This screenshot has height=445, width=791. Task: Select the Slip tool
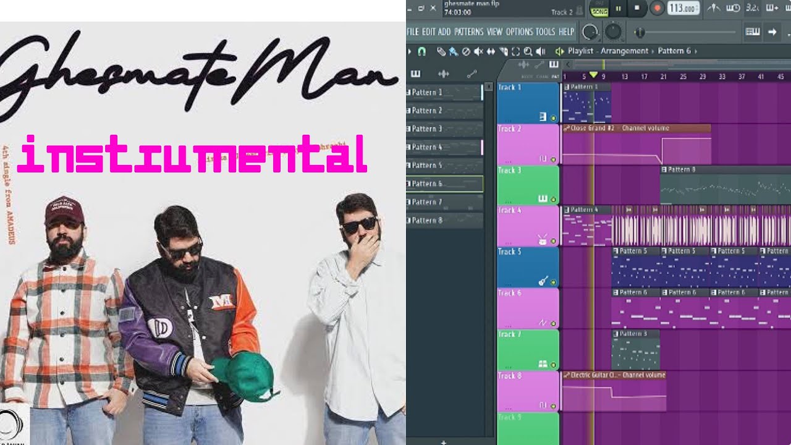click(x=491, y=51)
